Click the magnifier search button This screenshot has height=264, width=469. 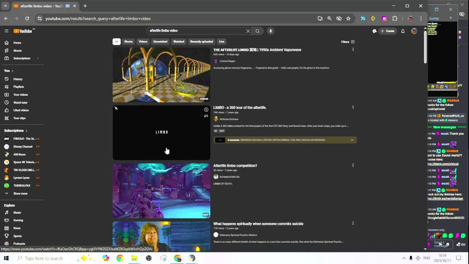258,31
